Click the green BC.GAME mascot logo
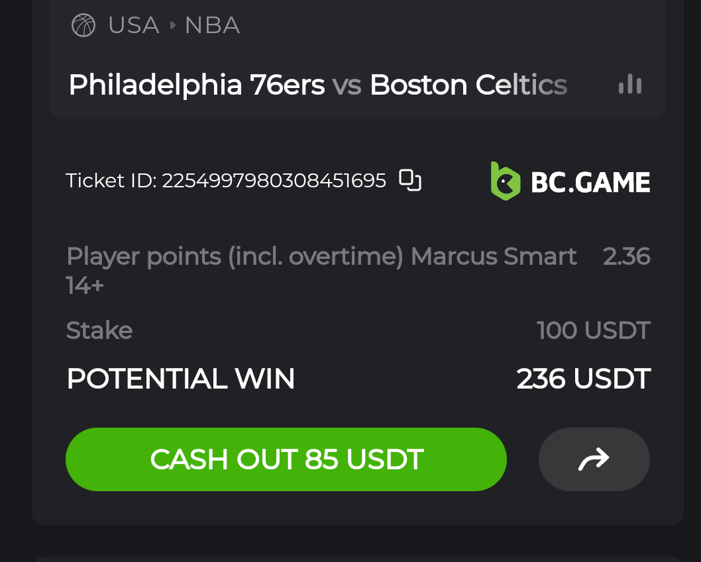Viewport: 701px width, 562px height. point(505,181)
